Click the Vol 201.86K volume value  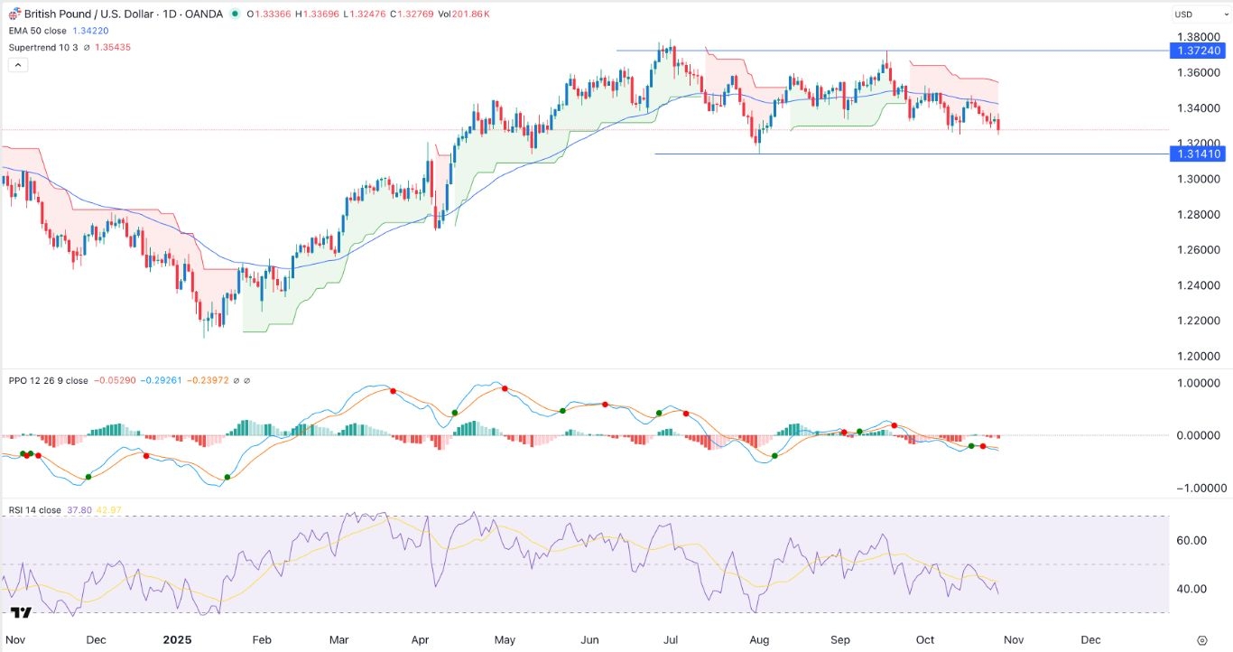[471, 14]
